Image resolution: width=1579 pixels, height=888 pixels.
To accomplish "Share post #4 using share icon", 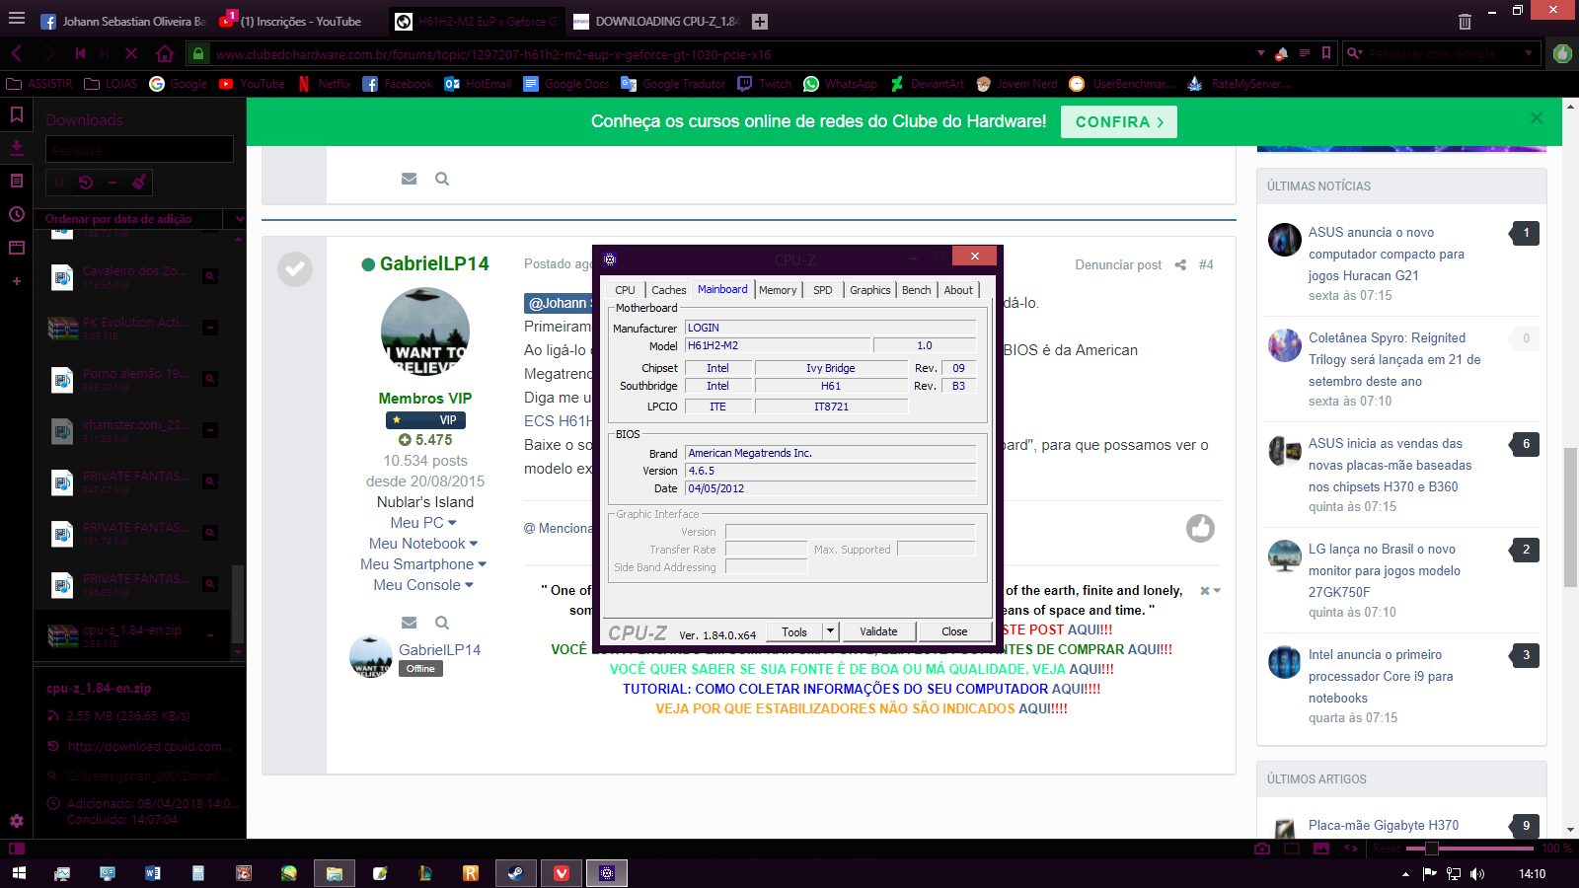I will [1180, 264].
